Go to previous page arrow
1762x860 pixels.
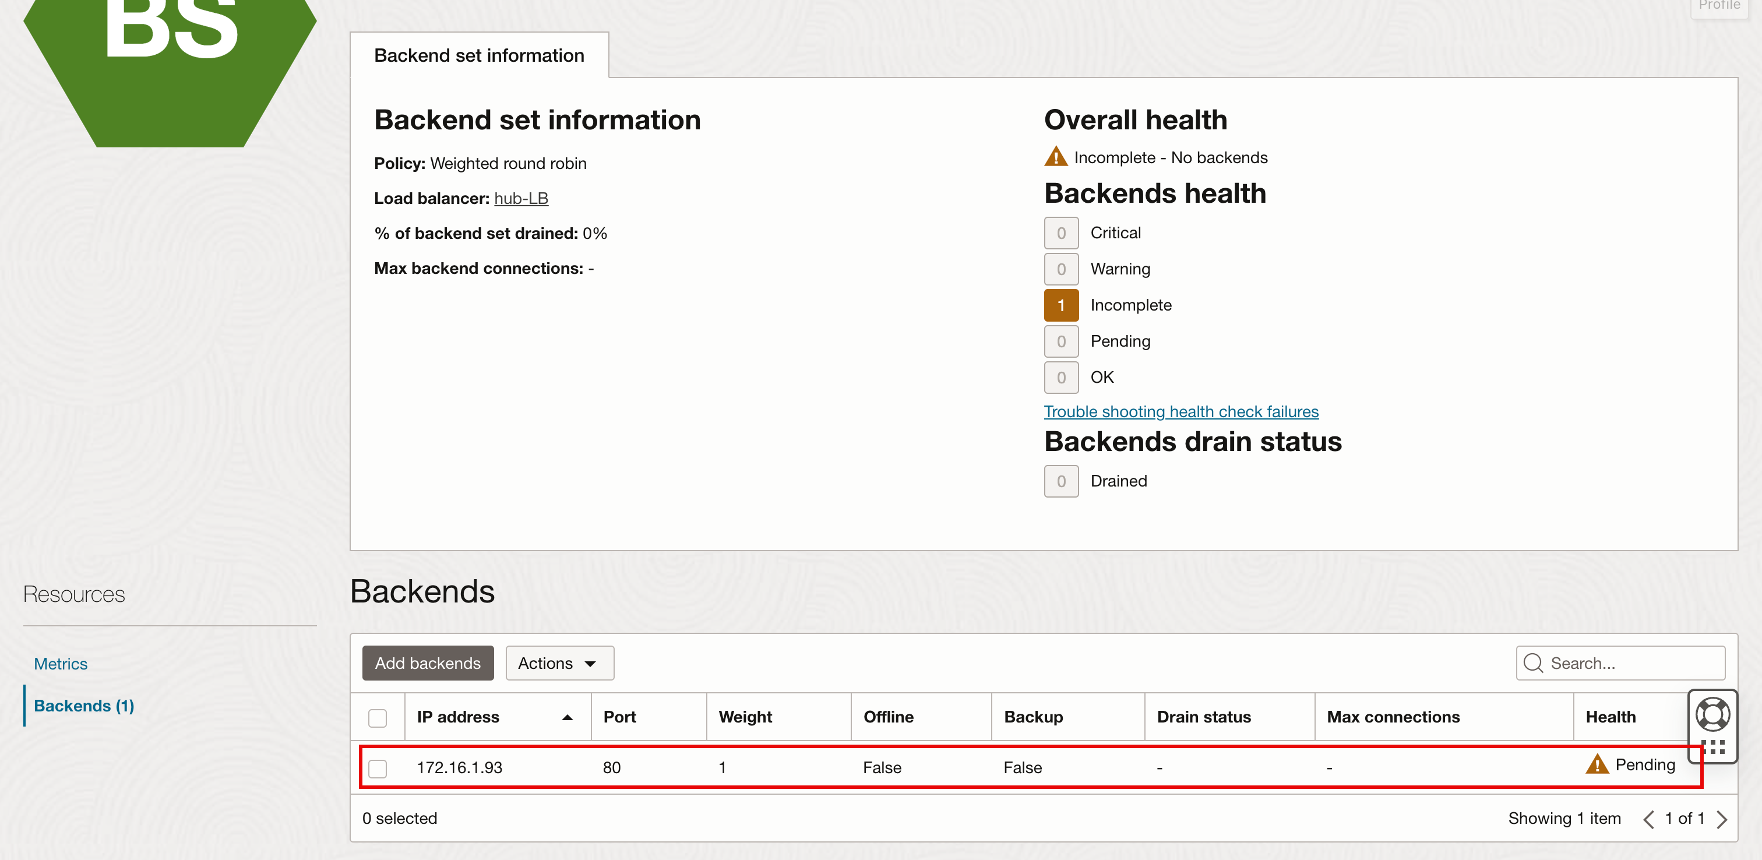[1648, 819]
